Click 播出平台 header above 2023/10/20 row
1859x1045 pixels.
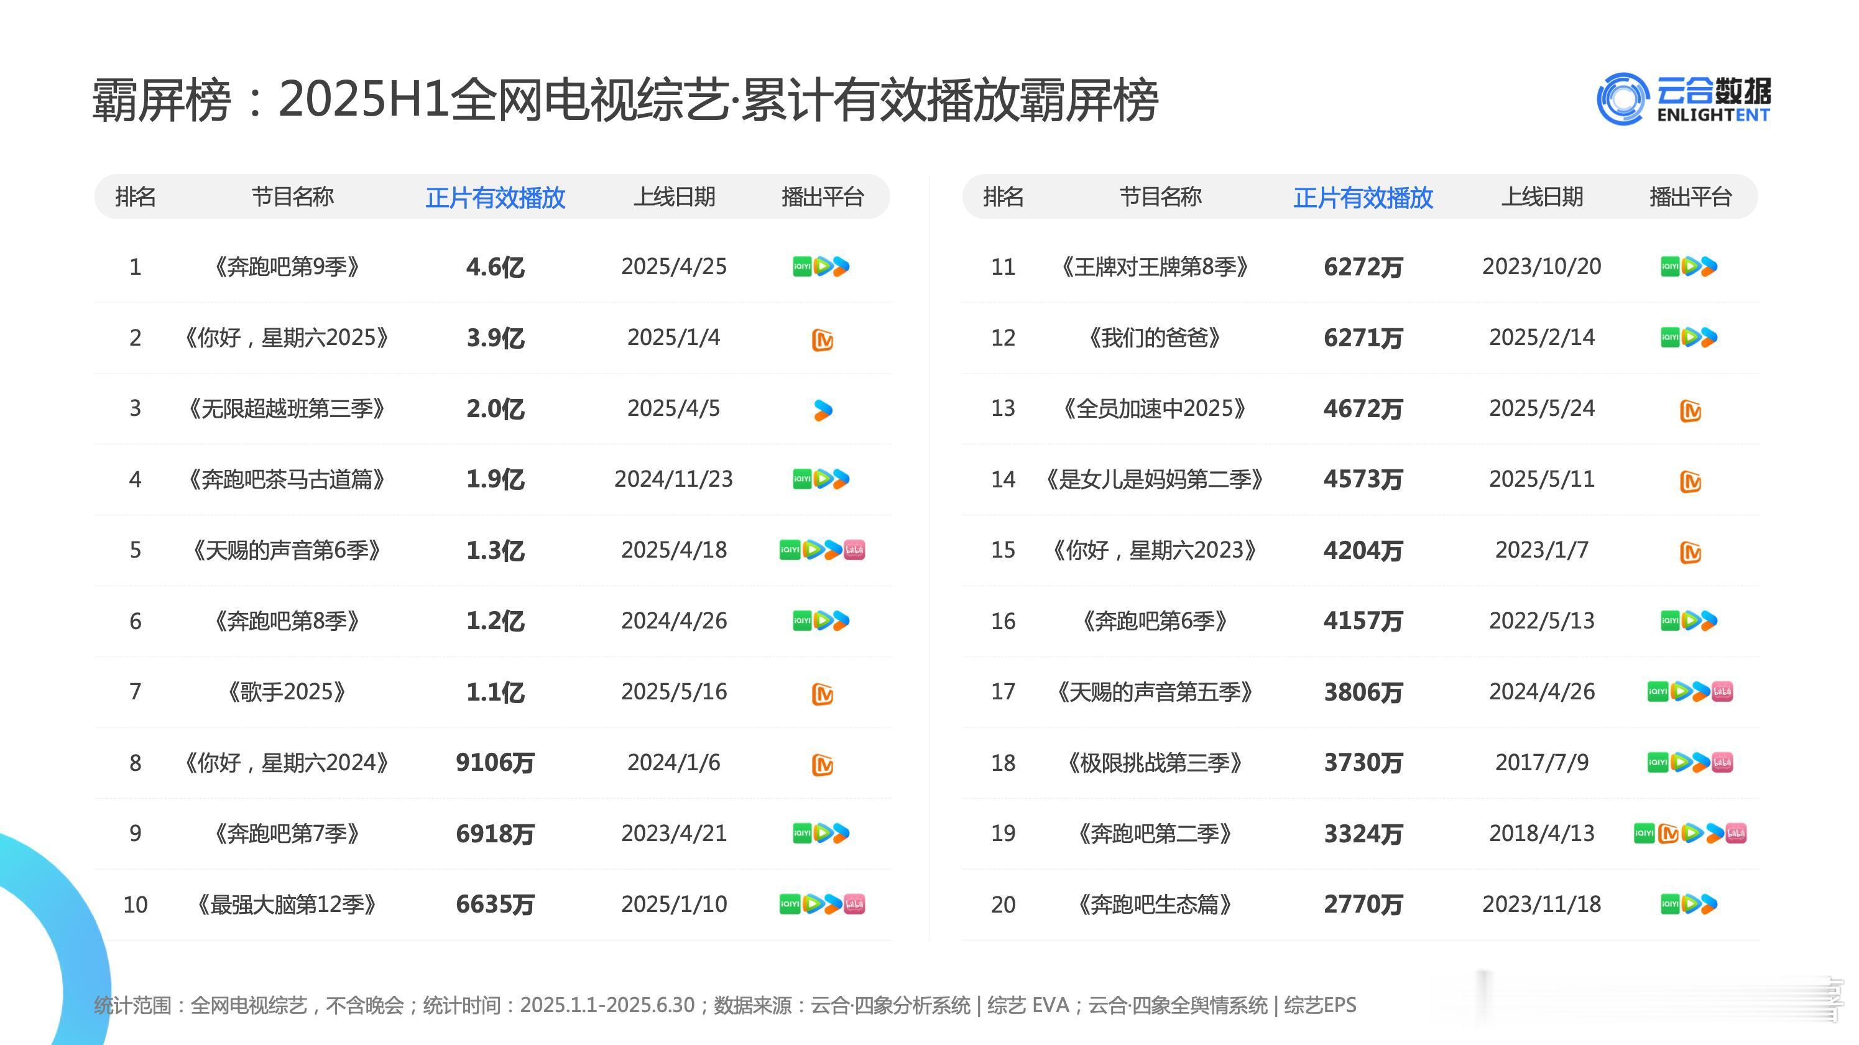click(1691, 196)
